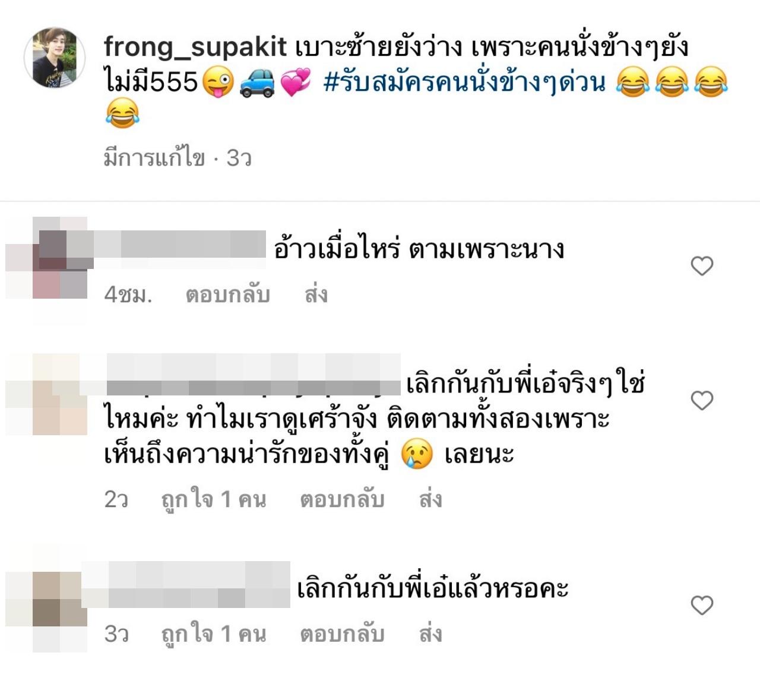Reply (ตอบกลับ) to the 2ว comment
This screenshot has width=760, height=684.
[342, 499]
